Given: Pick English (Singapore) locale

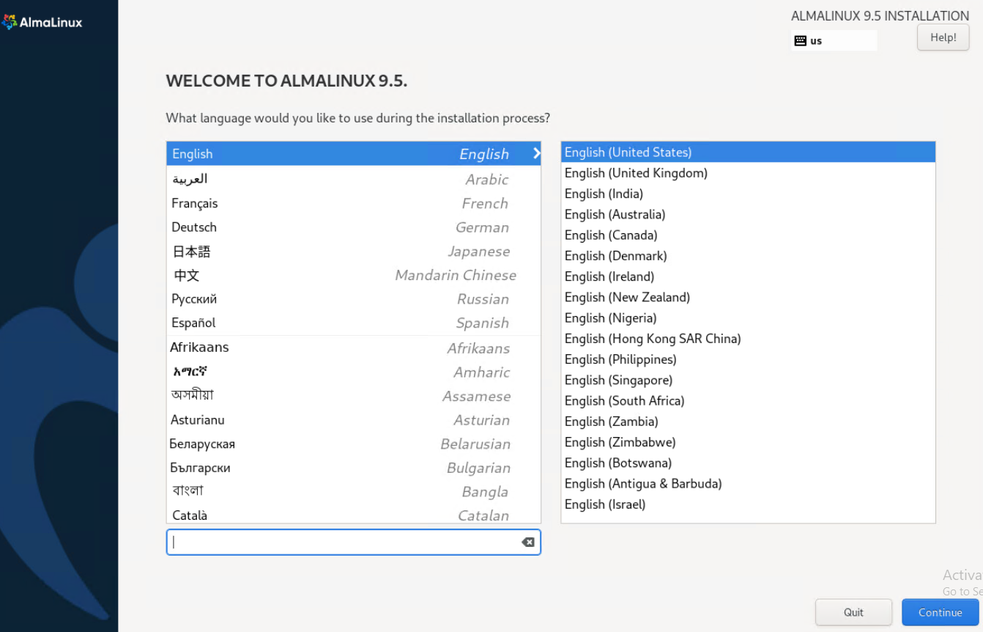Looking at the screenshot, I should coord(618,380).
